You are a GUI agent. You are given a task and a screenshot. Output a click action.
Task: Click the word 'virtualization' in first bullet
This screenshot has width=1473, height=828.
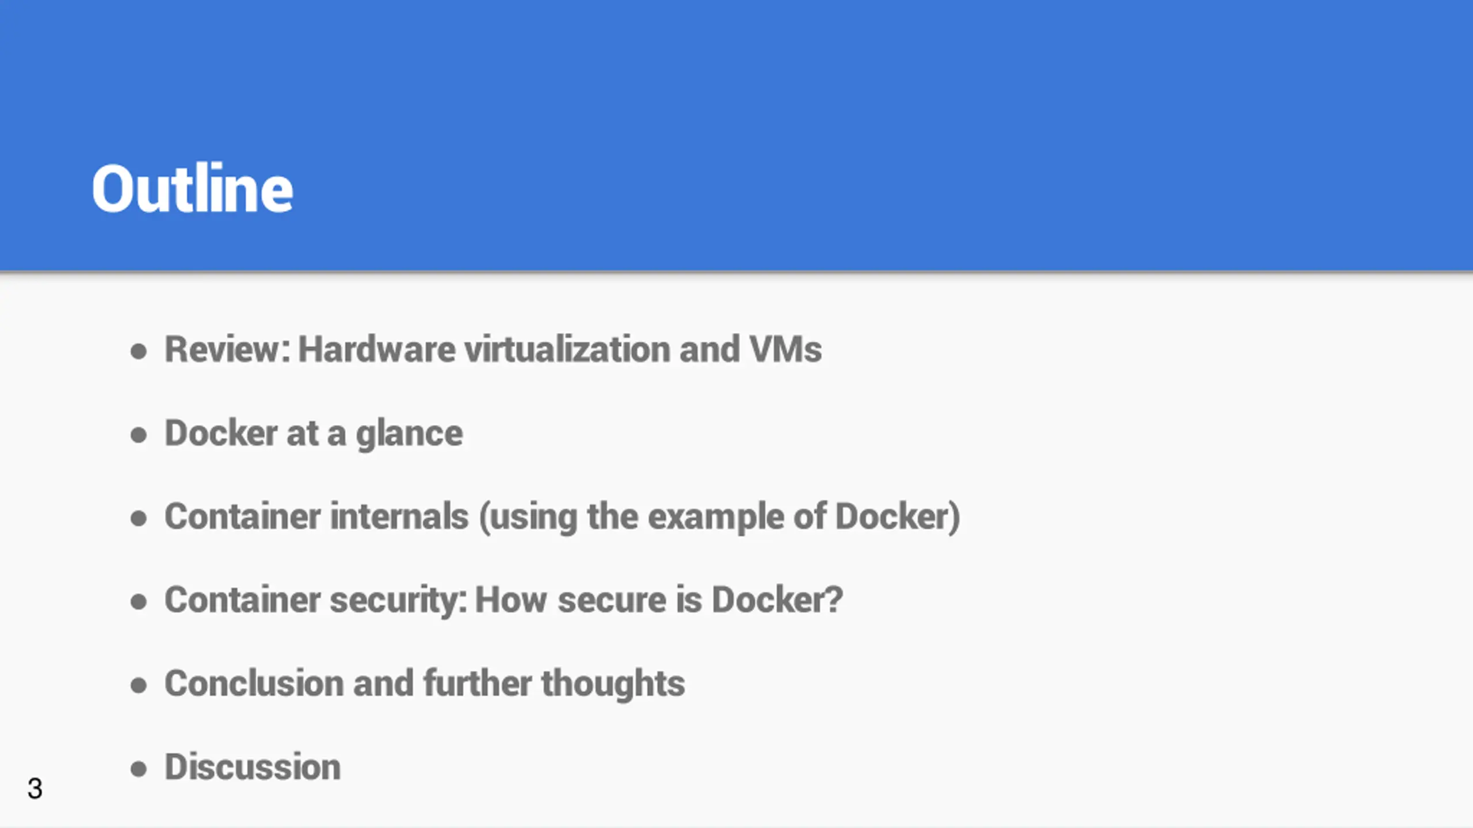coord(567,349)
